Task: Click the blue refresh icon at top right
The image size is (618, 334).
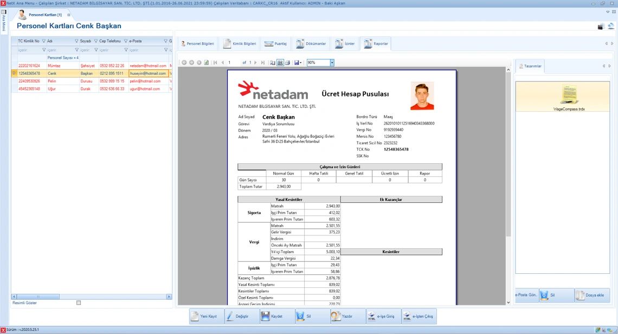Action: click(x=611, y=26)
